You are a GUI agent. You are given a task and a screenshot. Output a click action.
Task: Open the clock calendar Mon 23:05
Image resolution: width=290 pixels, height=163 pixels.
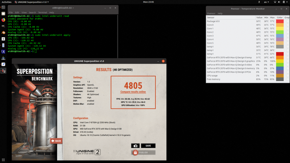coord(148,2)
